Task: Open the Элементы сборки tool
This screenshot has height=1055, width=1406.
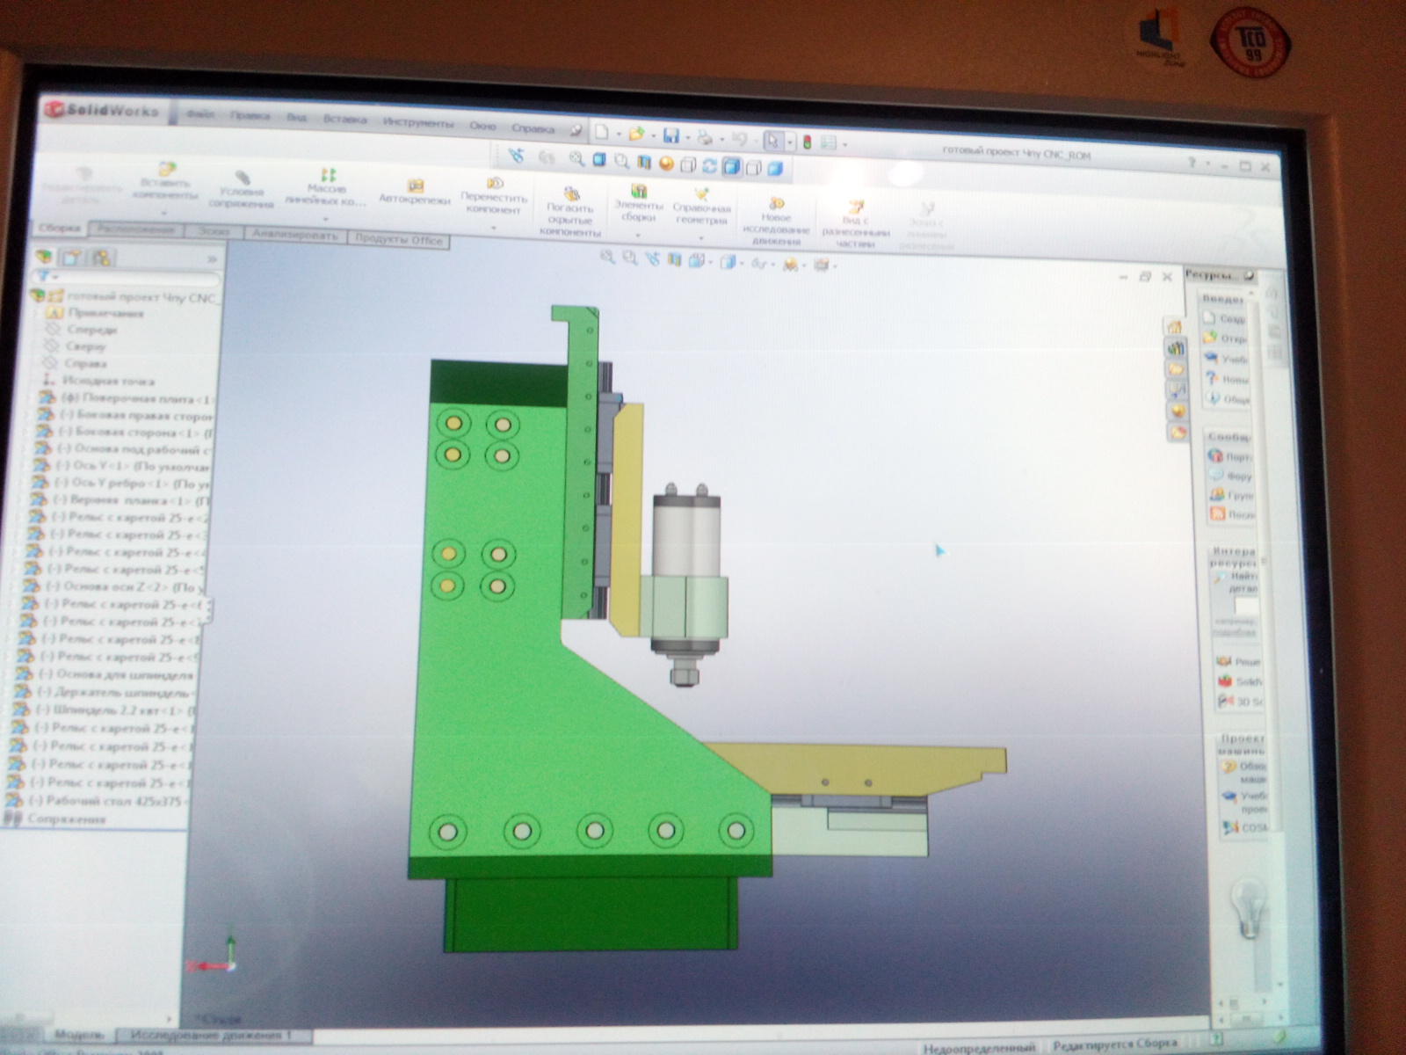Action: click(x=639, y=202)
